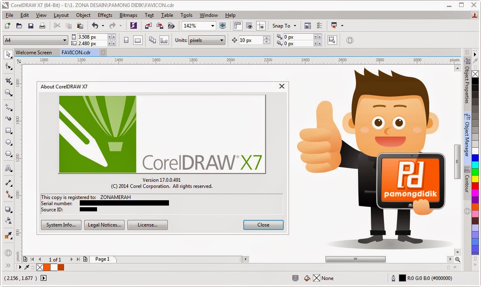Click the Page 1 tab
The image size is (481, 287).
(x=102, y=259)
